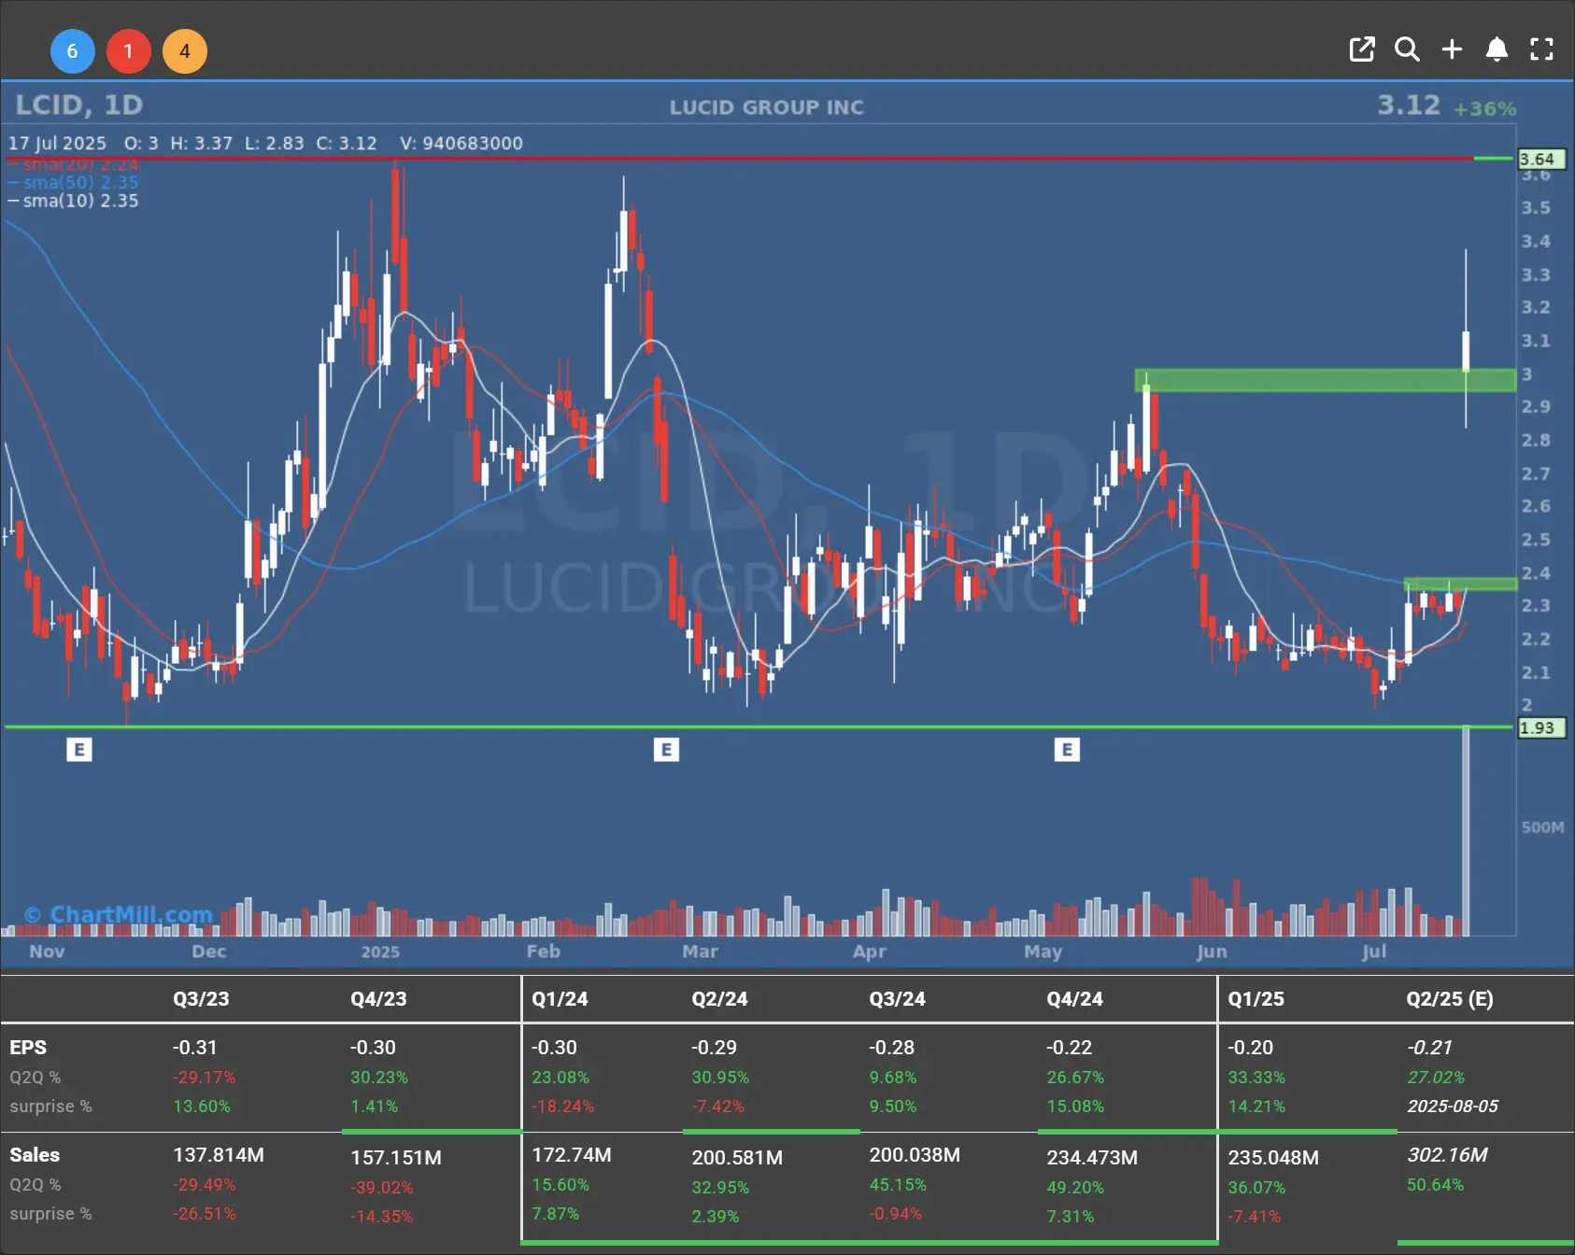
Task: Click the 2025 label on time axis
Action: pos(380,951)
